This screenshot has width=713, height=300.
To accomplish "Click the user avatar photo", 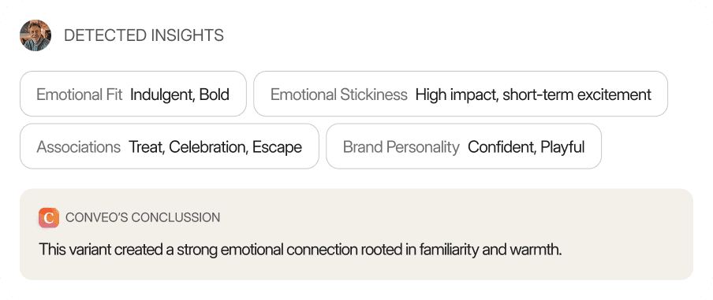I will pos(35,35).
